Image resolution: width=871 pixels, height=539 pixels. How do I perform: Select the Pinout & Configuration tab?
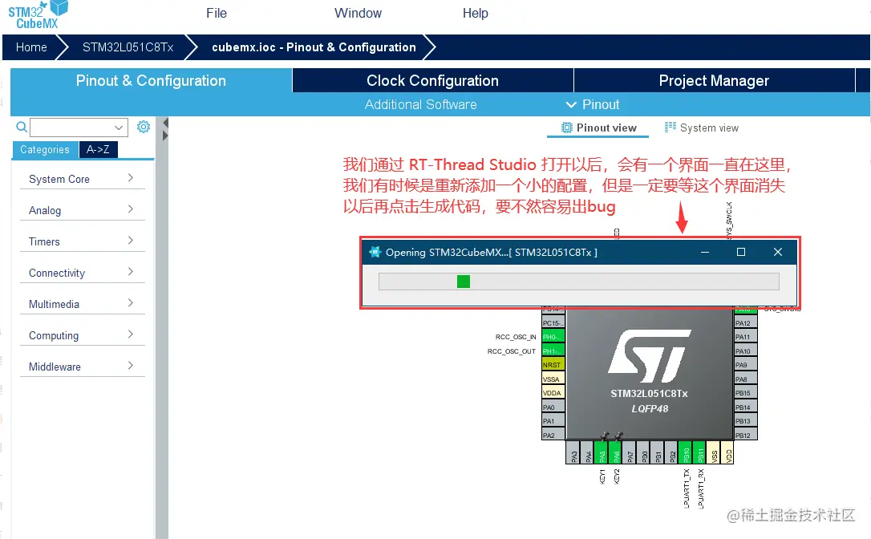pyautogui.click(x=151, y=80)
